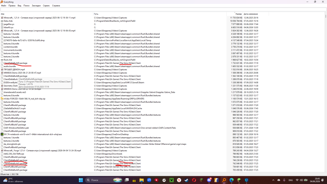
Task: Select ClientFullBuild3.package file name
Action: point(15,105)
